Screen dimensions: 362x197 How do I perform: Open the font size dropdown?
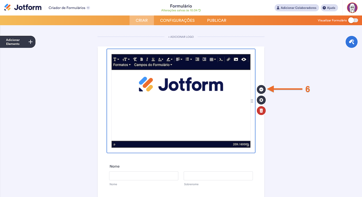coord(126,59)
